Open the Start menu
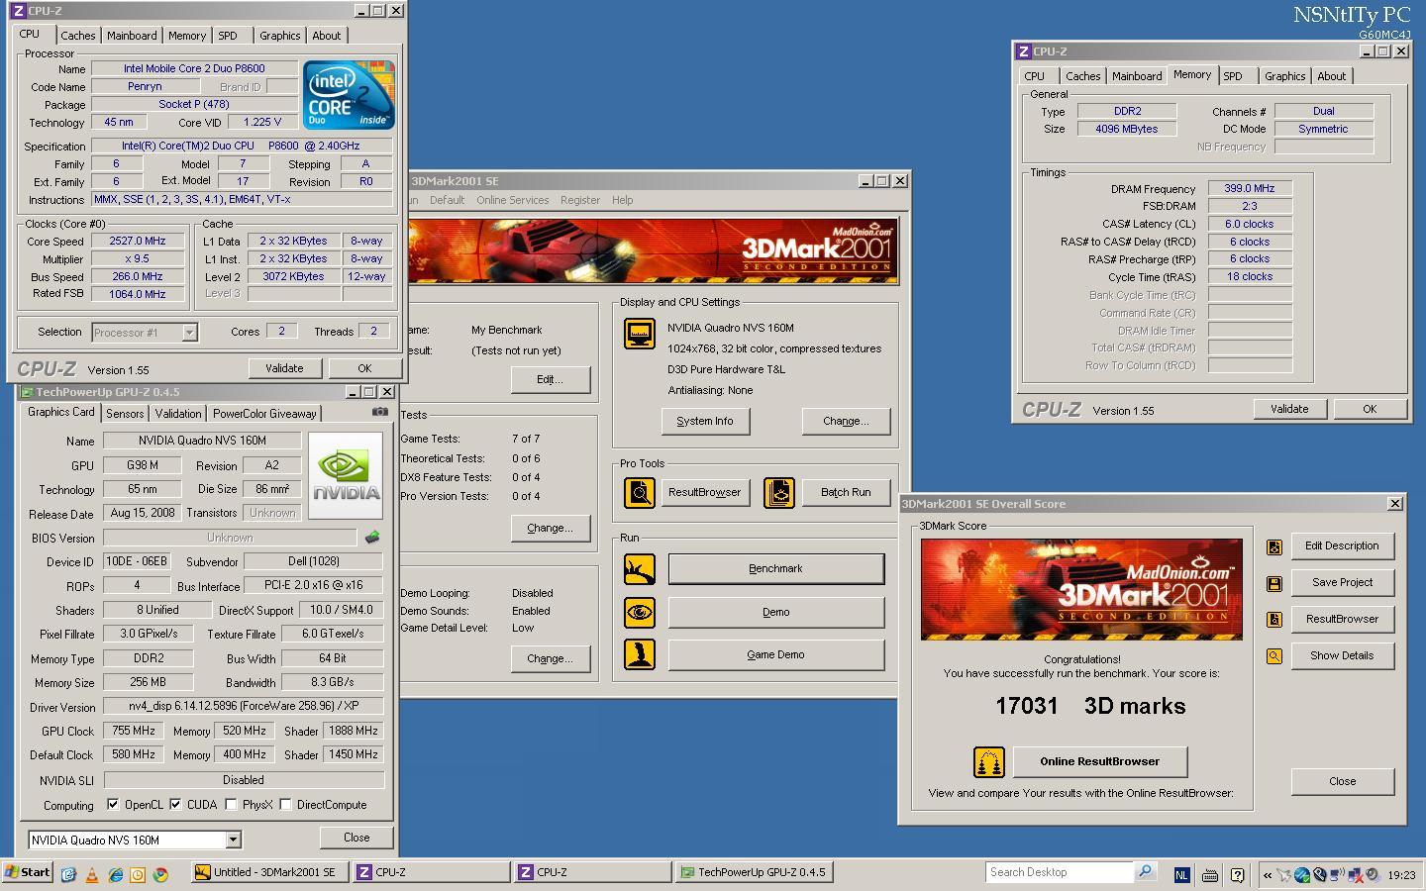1426x891 pixels. (28, 872)
